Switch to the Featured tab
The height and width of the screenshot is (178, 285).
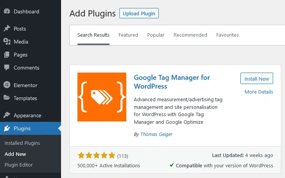click(x=128, y=35)
